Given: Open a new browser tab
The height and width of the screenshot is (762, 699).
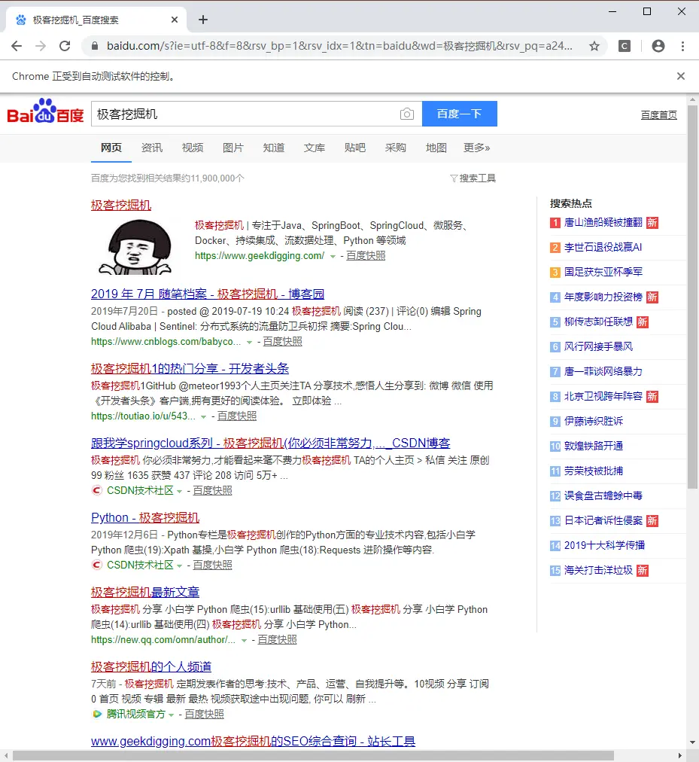Looking at the screenshot, I should click(203, 20).
